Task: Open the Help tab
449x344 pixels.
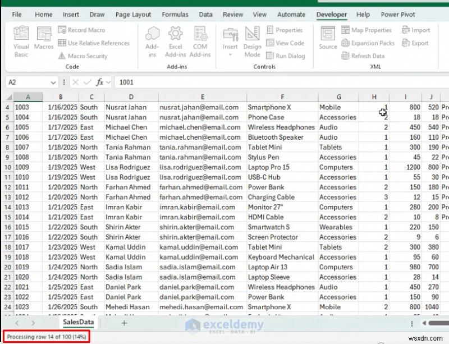Action: [363, 15]
